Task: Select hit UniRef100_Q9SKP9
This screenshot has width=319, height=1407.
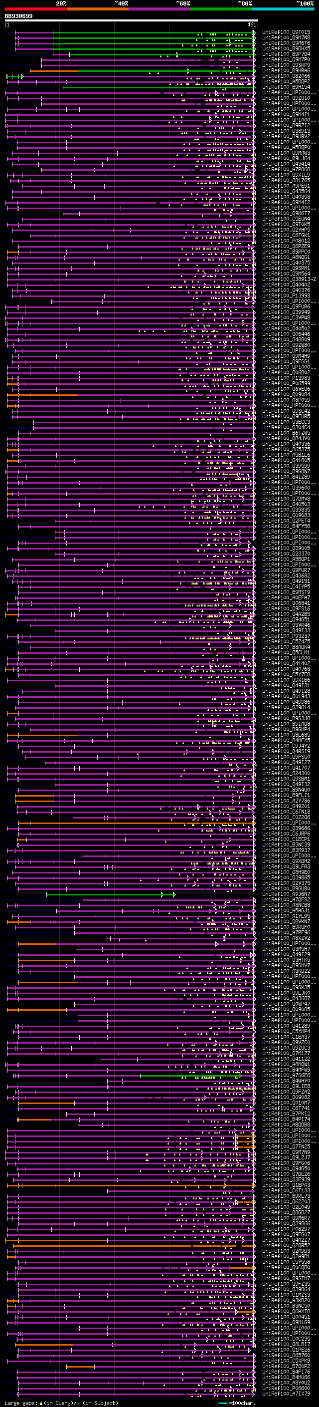Action: pyautogui.click(x=286, y=65)
